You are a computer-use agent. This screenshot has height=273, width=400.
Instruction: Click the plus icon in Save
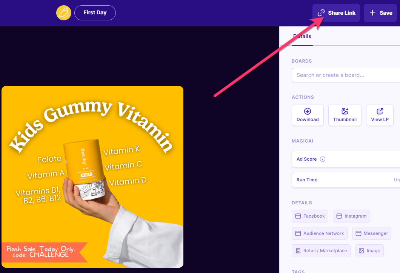[372, 13]
